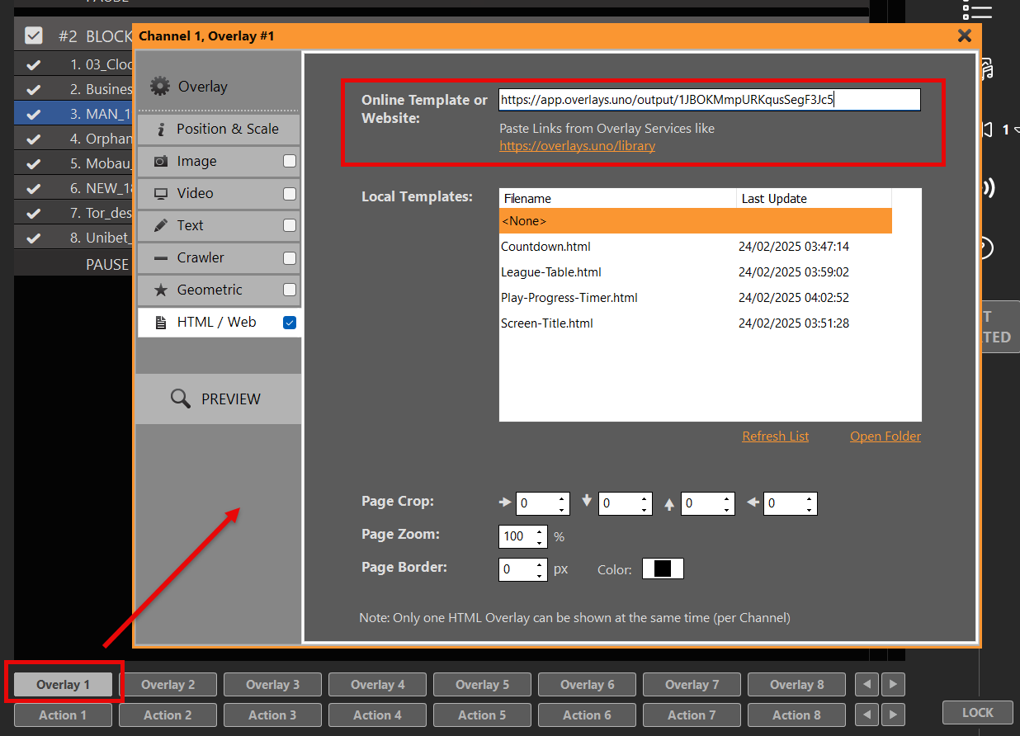The height and width of the screenshot is (736, 1020).
Task: Open the Page Border color swatch
Action: (x=663, y=569)
